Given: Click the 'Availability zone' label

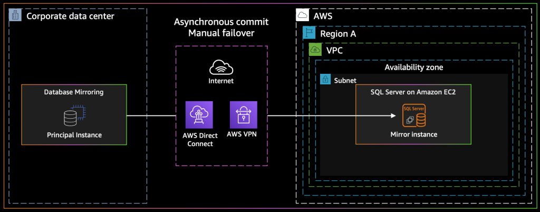Looking at the screenshot, I should 414,68.
